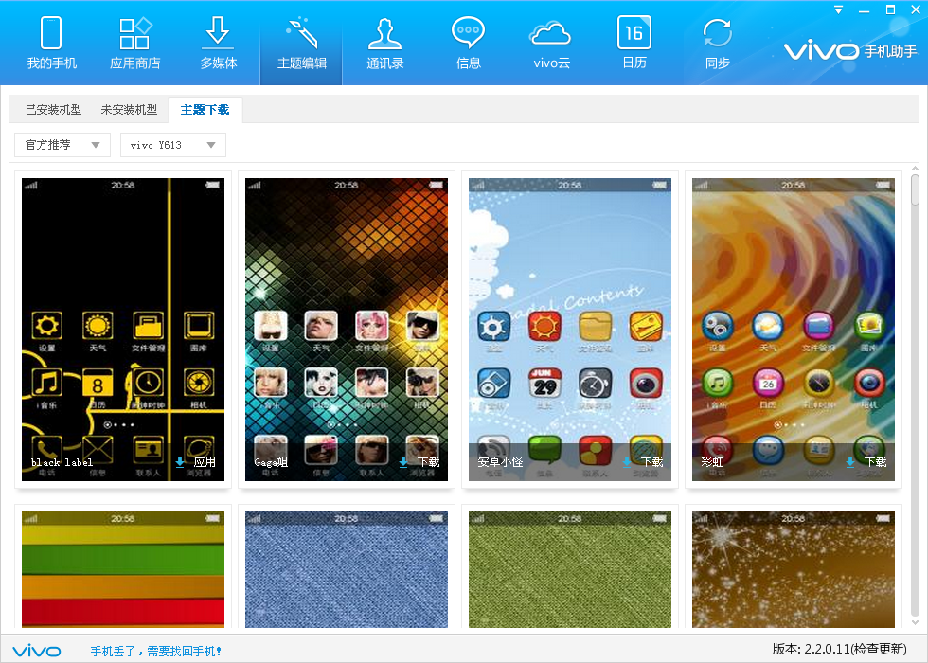Go to 多媒体 multimedia section
Viewport: 928px width, 663px height.
tap(218, 44)
